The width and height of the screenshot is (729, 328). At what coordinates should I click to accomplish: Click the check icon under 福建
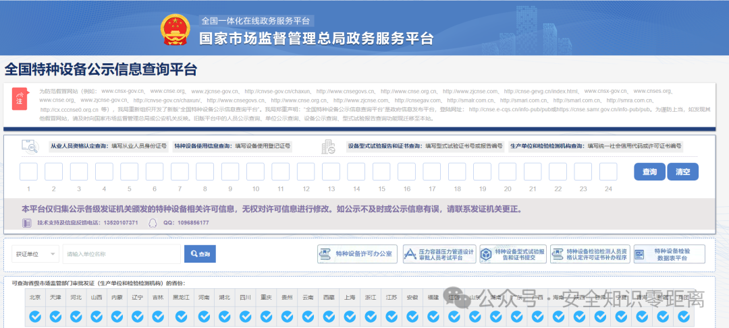click(433, 317)
